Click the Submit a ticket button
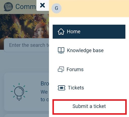 pyautogui.click(x=89, y=107)
